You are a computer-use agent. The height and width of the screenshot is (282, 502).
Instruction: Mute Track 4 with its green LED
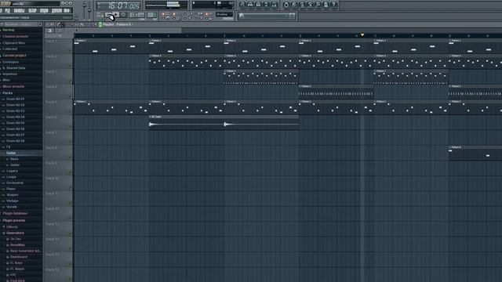coord(71,96)
